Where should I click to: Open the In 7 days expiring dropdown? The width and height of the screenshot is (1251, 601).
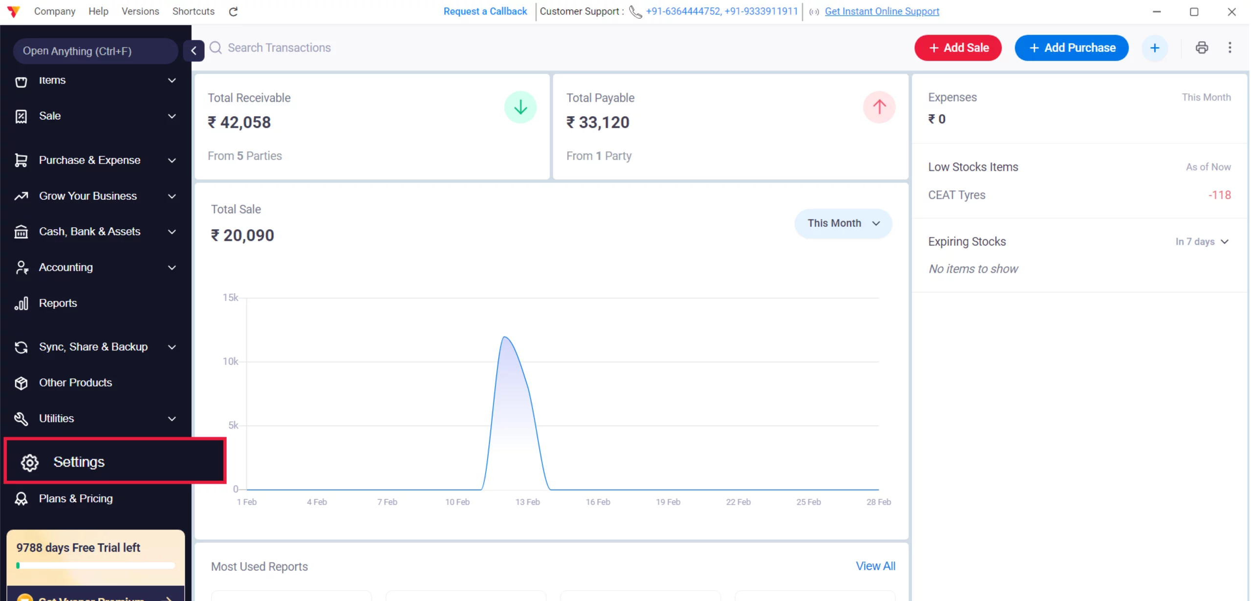(1202, 242)
